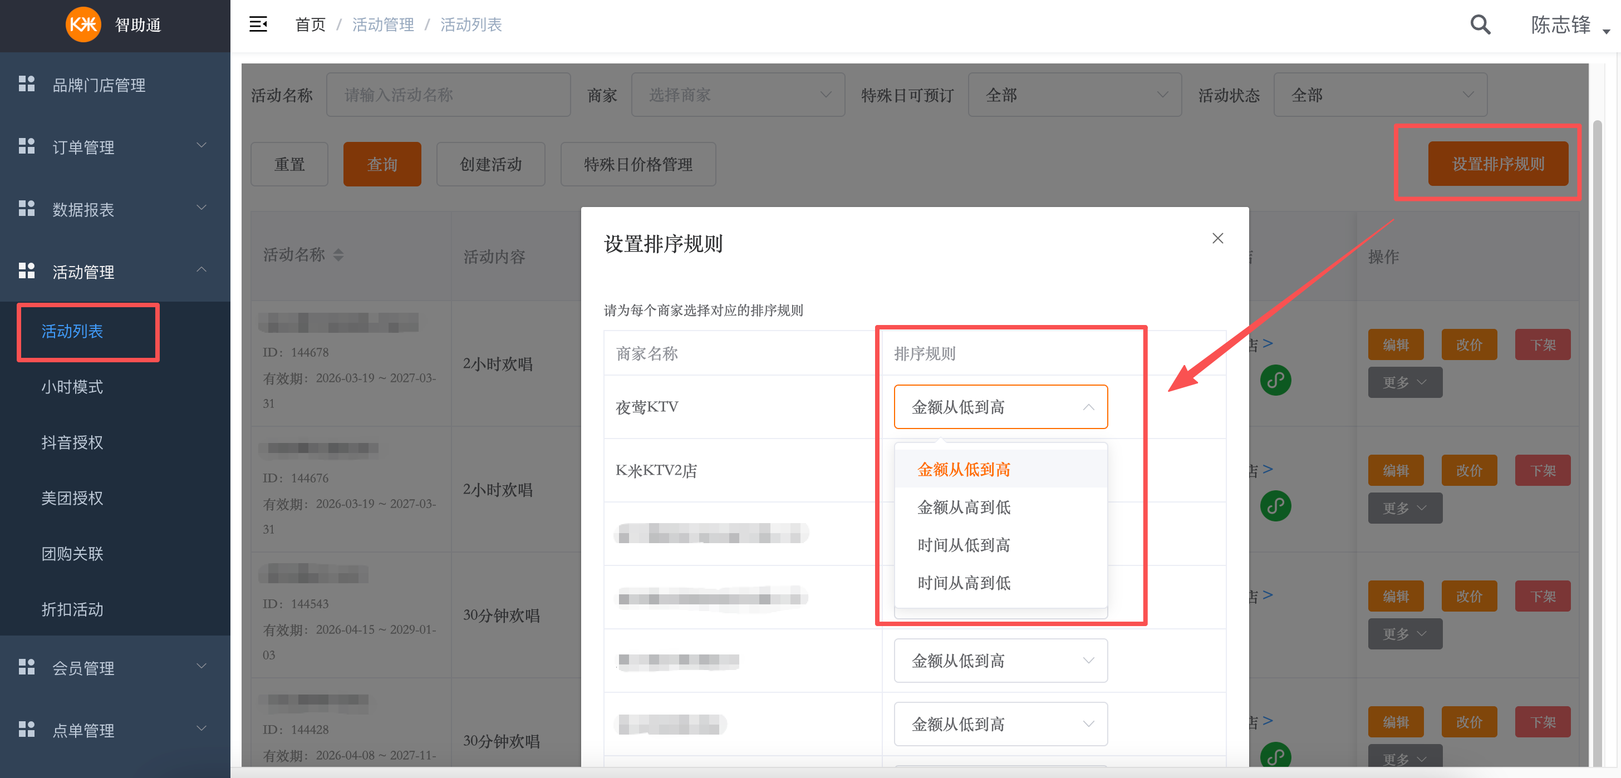
Task: Click the 会员管理 grid icon
Action: (x=26, y=667)
